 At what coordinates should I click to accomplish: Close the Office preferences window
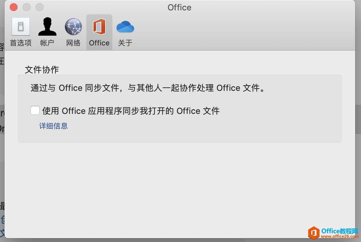point(14,7)
